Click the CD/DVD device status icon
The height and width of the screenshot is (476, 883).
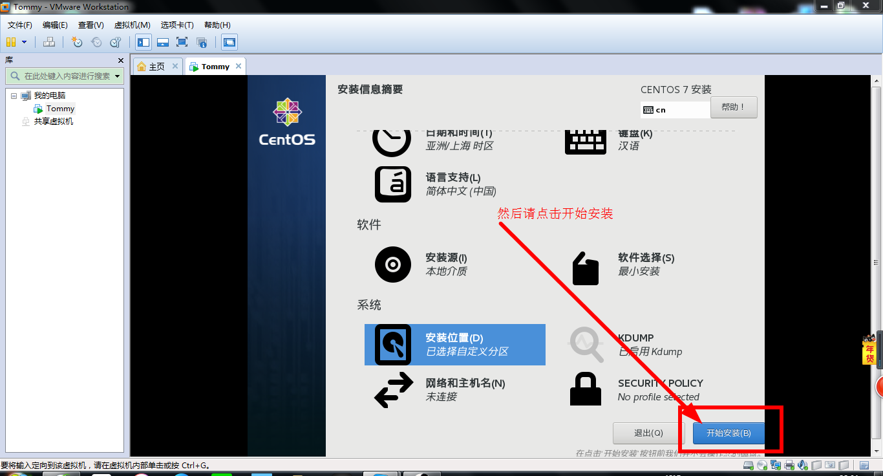pyautogui.click(x=762, y=465)
